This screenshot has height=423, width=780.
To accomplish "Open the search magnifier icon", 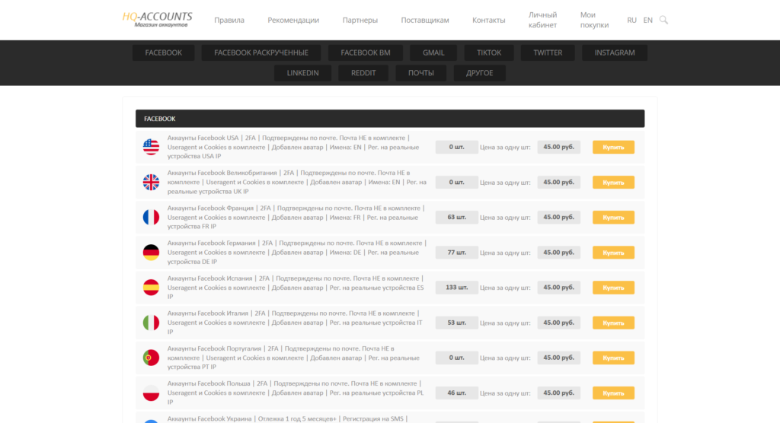I will 663,20.
